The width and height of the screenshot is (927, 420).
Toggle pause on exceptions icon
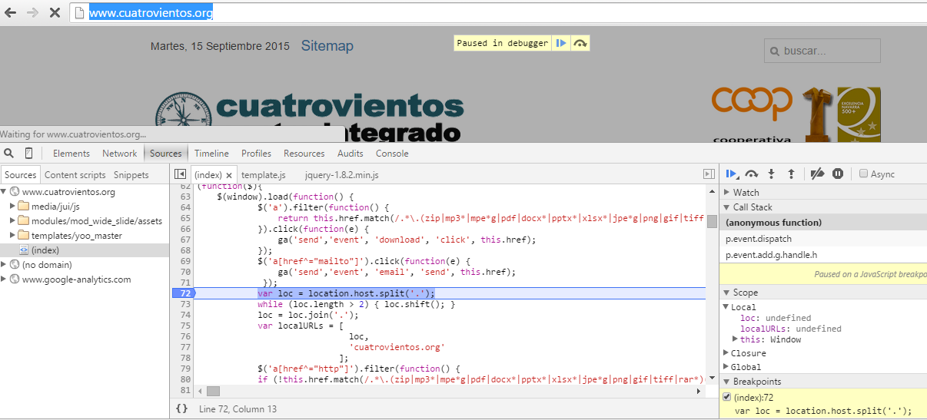coord(839,174)
